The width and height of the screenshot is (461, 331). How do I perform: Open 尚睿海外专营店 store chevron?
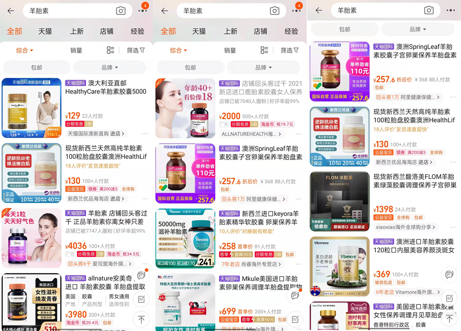coord(251,264)
